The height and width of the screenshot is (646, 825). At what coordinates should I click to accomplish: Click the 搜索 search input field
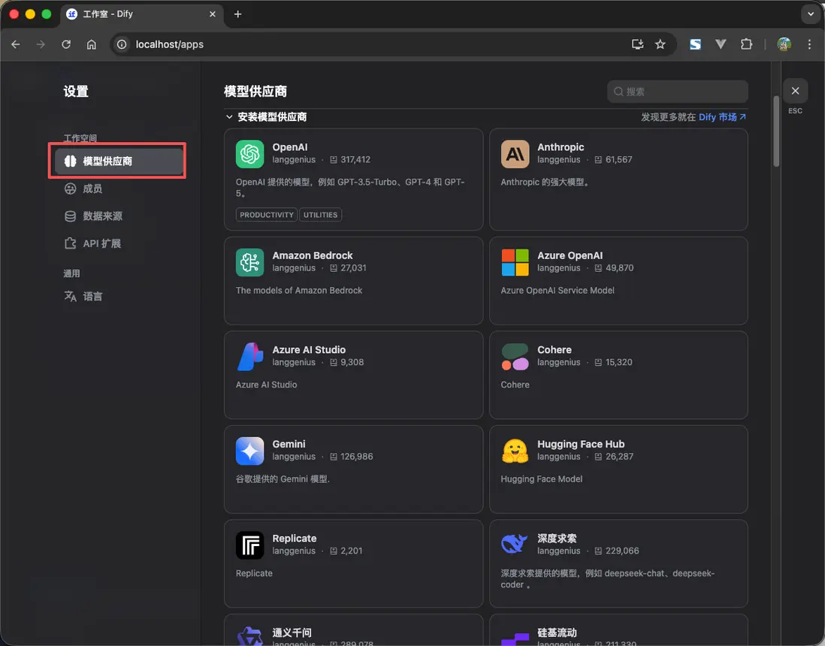coord(678,92)
